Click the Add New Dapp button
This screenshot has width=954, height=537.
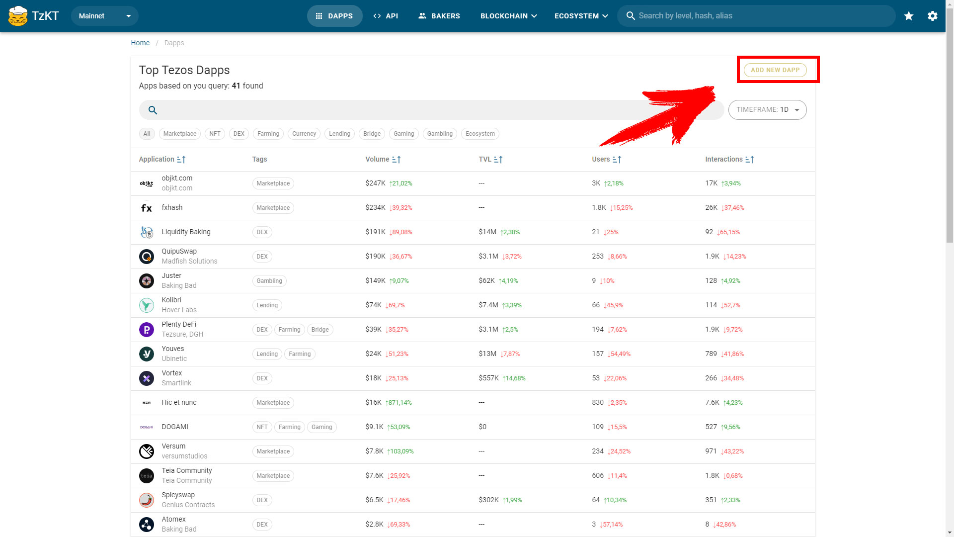(775, 70)
